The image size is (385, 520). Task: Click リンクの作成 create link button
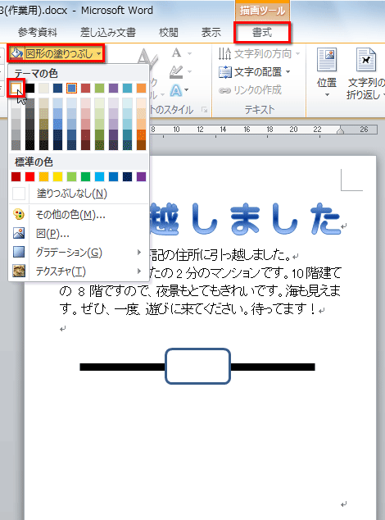coord(250,90)
